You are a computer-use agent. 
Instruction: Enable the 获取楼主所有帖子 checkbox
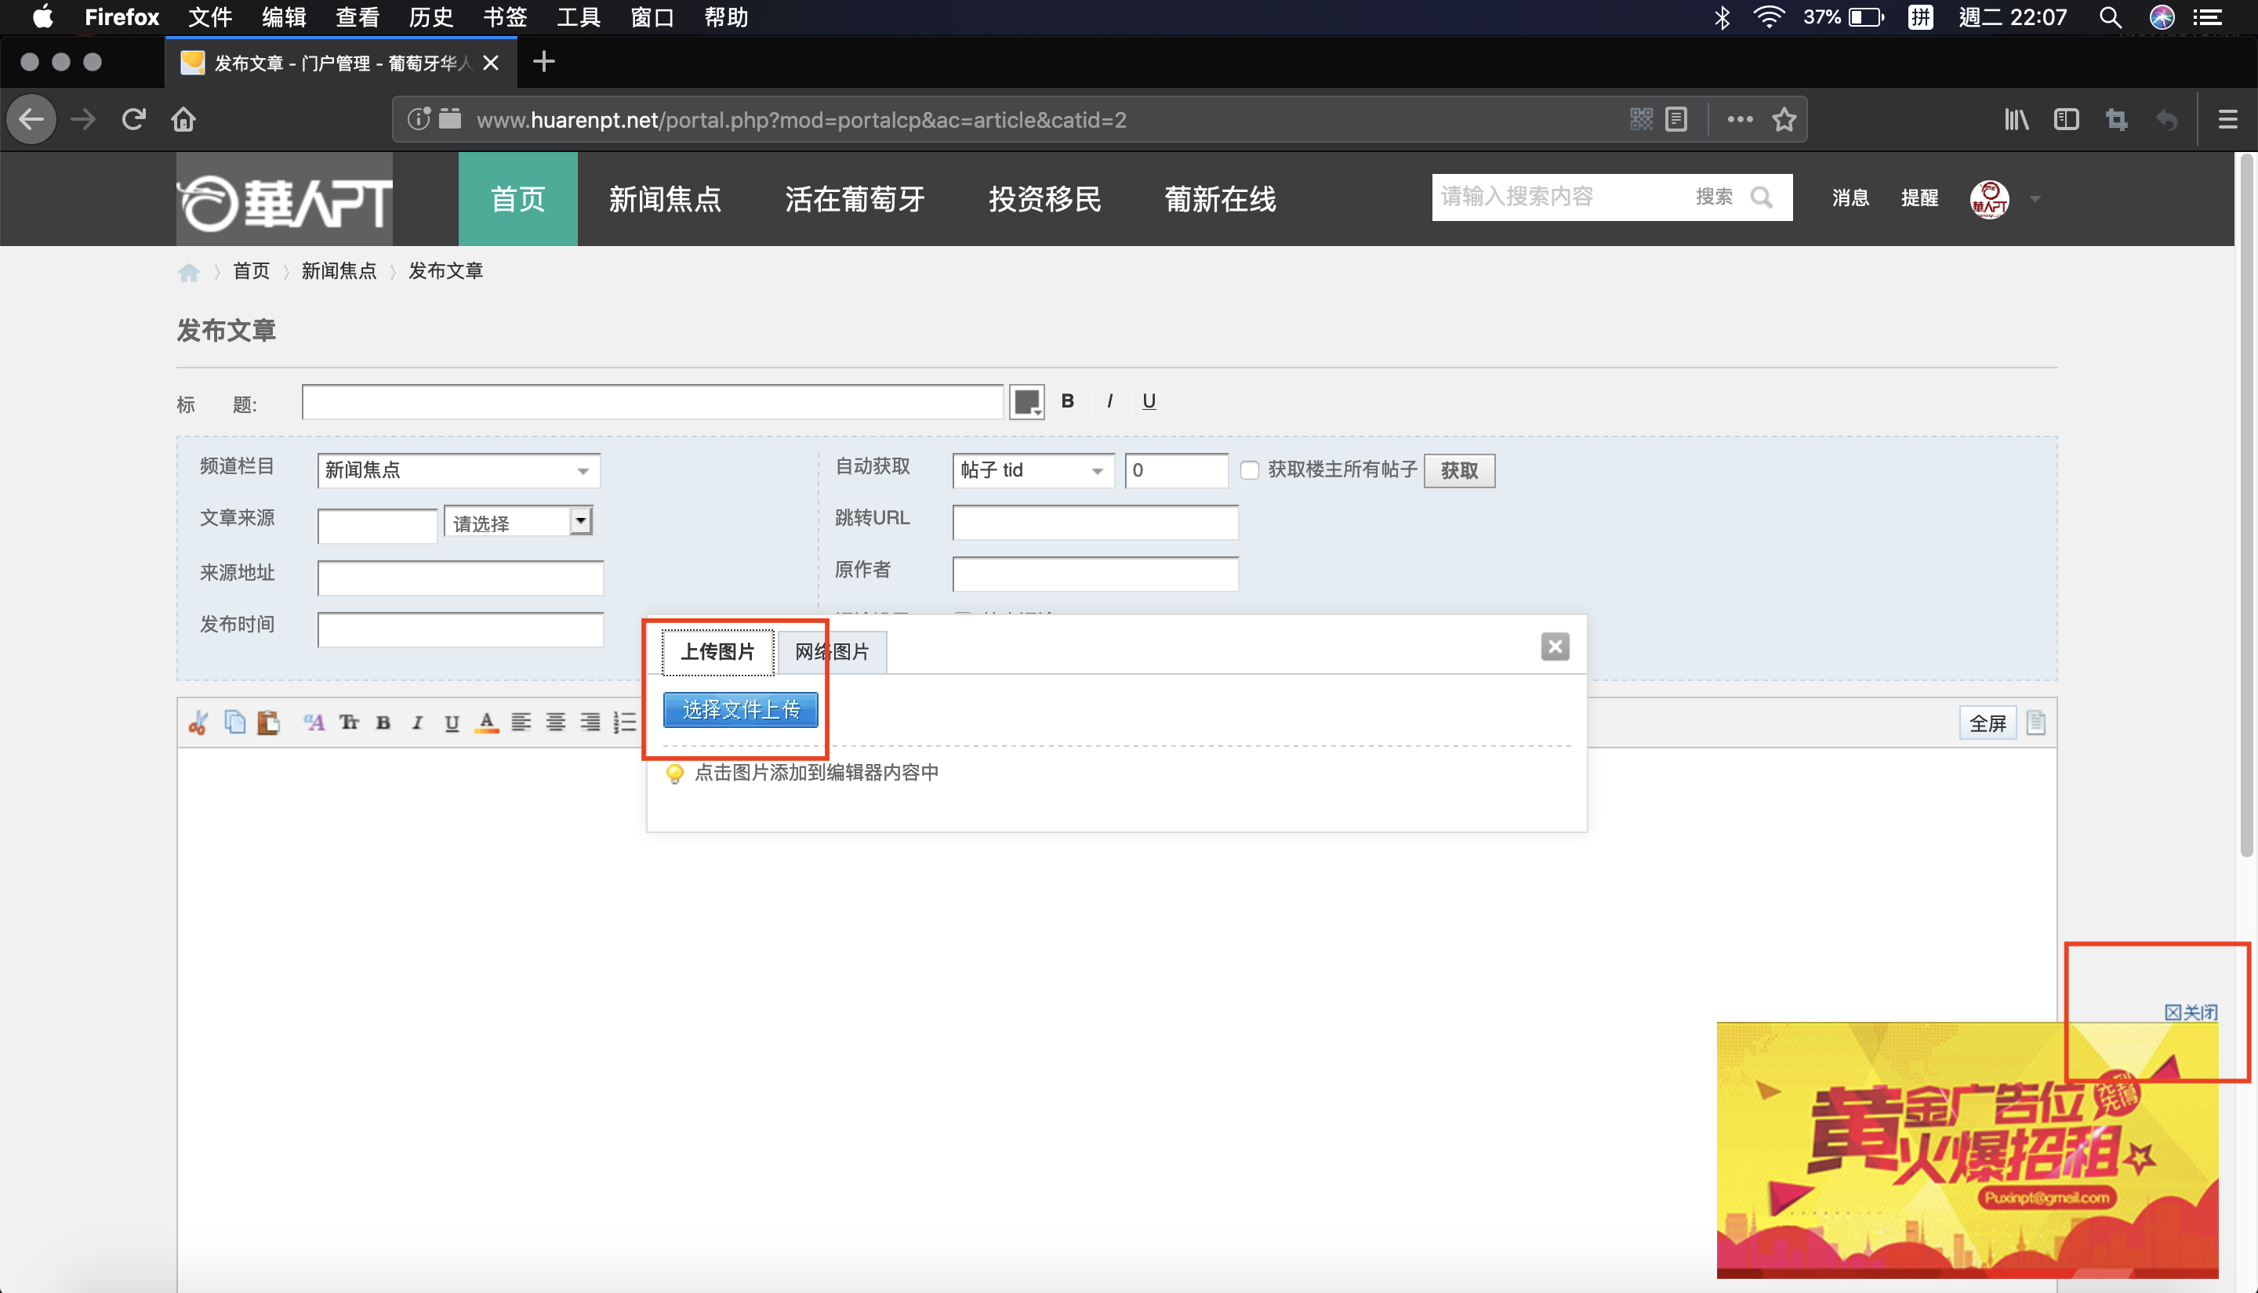click(1250, 471)
